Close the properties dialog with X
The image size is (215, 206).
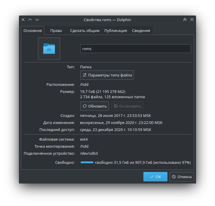[23, 20]
